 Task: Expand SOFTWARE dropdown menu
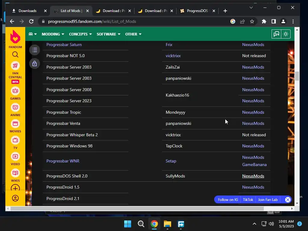108,34
